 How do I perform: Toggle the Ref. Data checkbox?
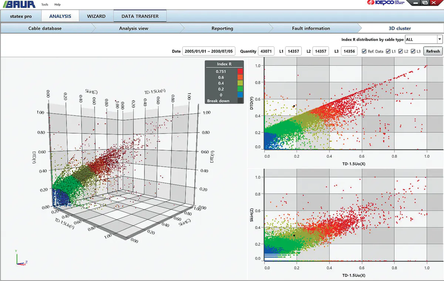(364, 51)
